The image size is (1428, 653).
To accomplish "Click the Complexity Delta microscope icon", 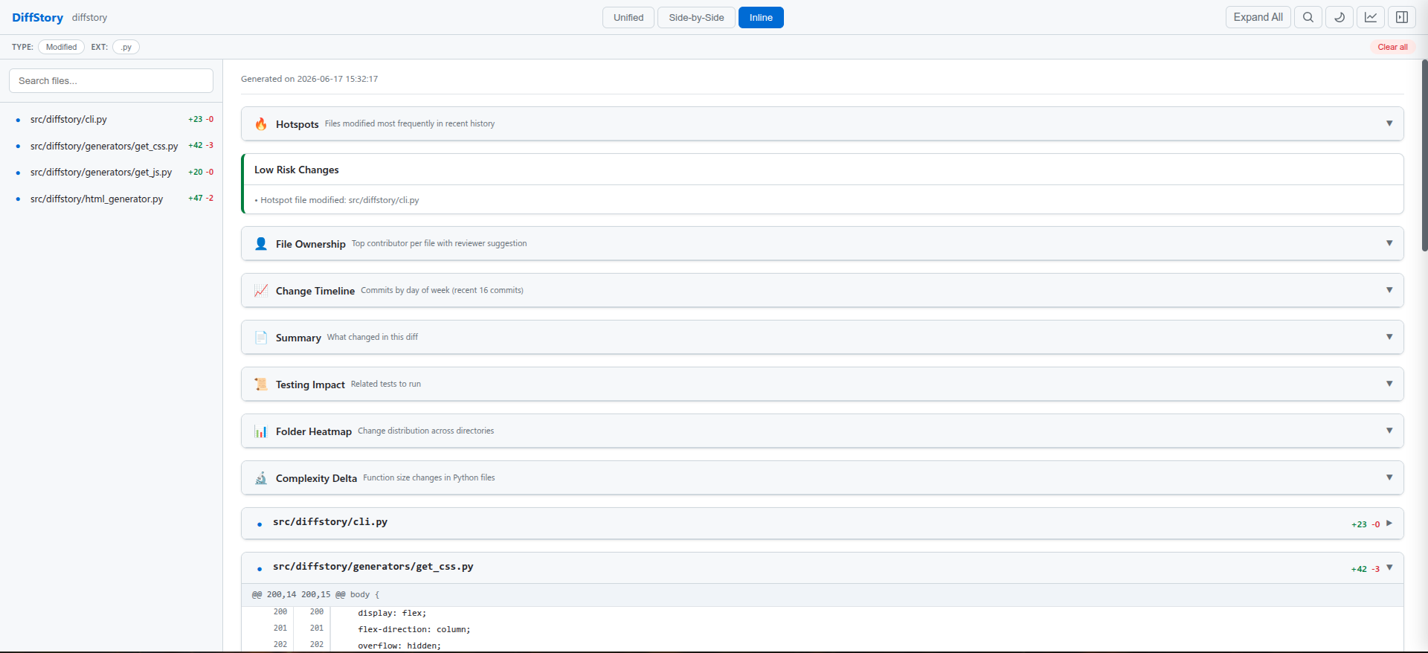I will [261, 478].
